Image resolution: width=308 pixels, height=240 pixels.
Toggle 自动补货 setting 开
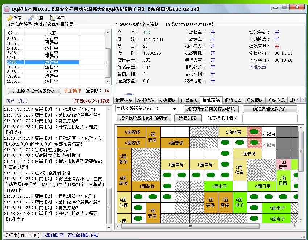click(212, 67)
